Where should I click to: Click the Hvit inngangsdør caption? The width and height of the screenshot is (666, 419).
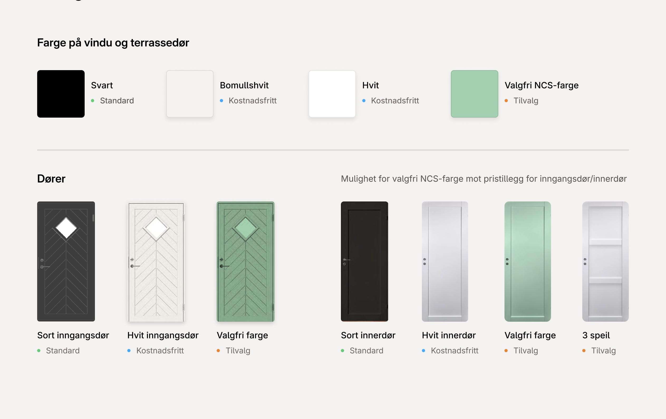(163, 335)
